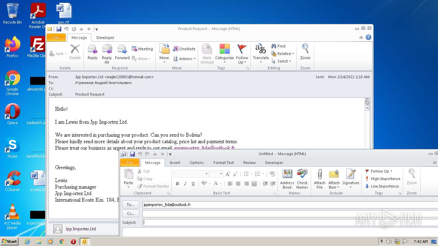This screenshot has height=246, width=438.
Task: Click in the Cc address field
Action: point(290,214)
